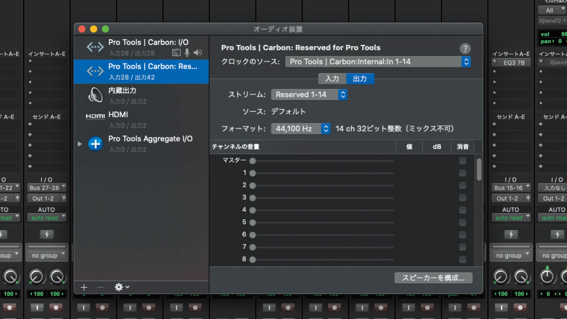567x319 pixels.
Task: Toggle mute checkbox for channel 7
Action: pos(462,247)
